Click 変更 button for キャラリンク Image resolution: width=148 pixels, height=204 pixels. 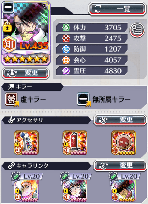pyautogui.click(x=120, y=165)
